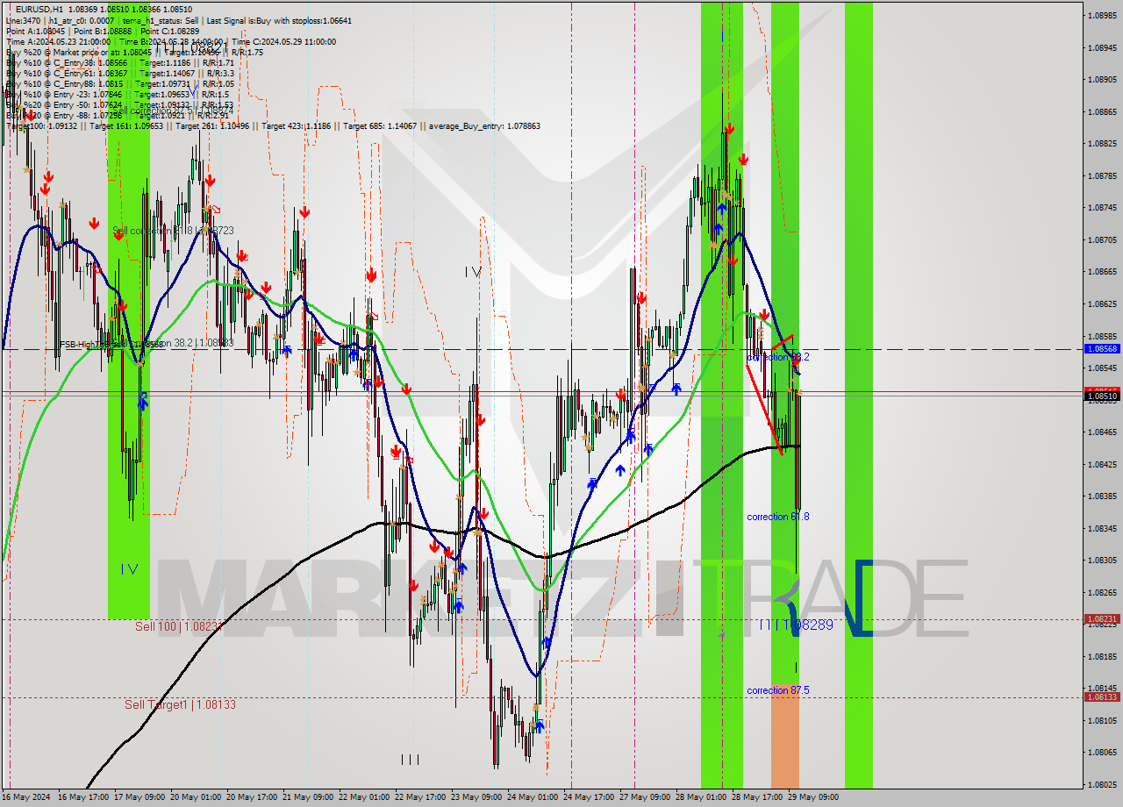Click the EURUSD,H1 chart title

(40, 8)
